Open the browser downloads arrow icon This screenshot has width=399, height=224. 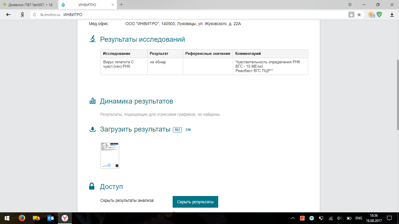click(x=392, y=15)
